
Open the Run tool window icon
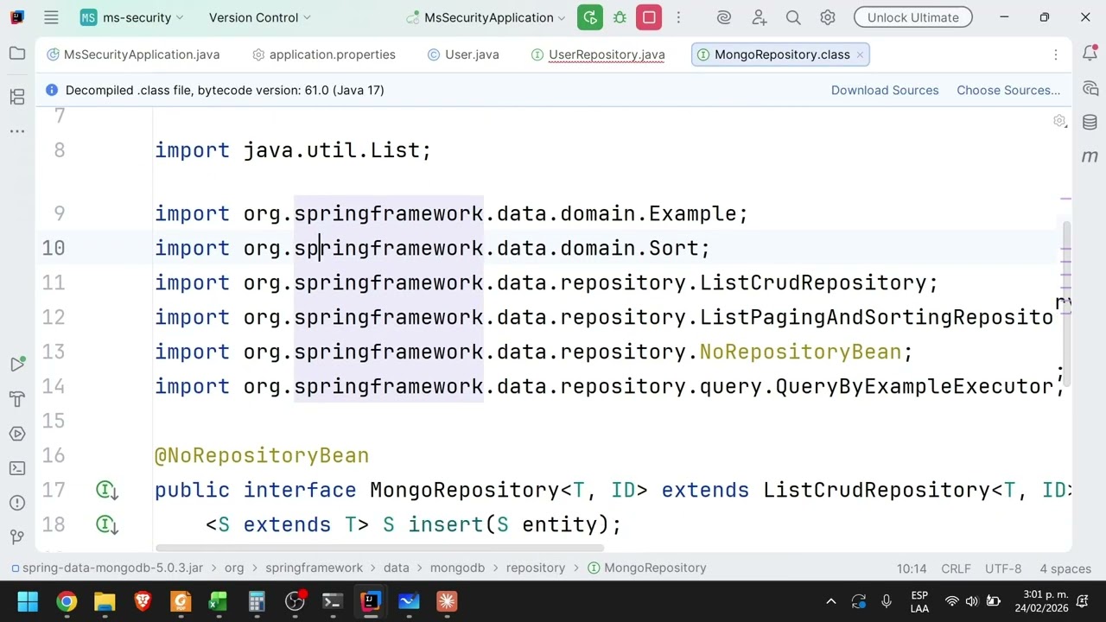point(17,365)
